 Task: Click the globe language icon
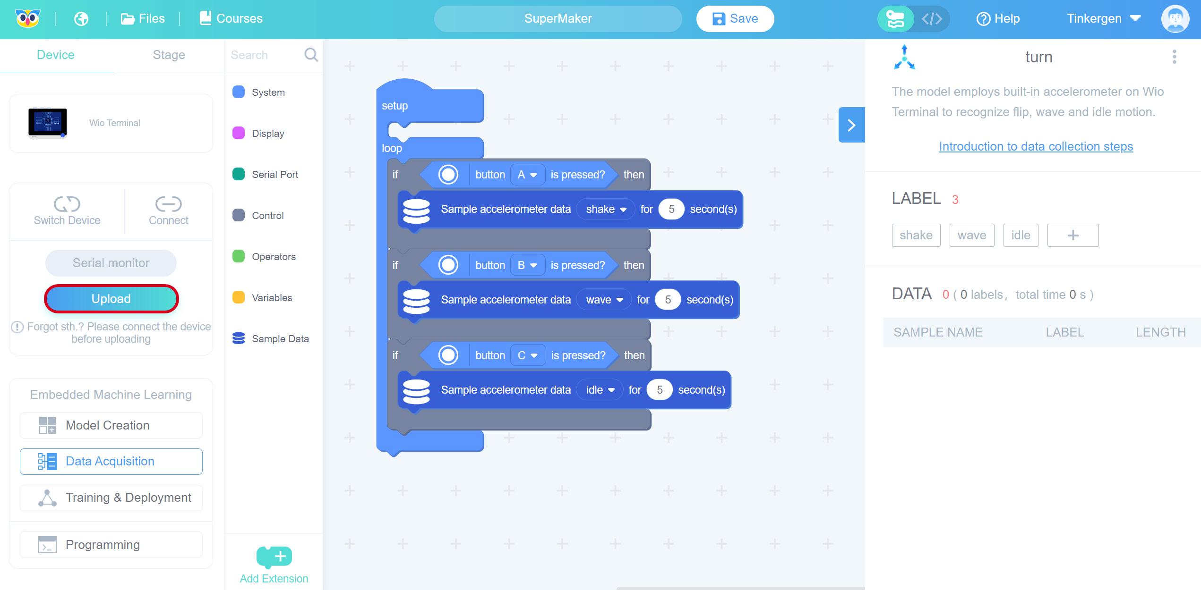tap(81, 19)
